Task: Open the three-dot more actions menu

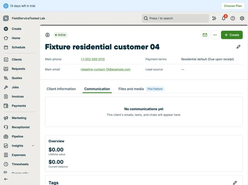Action: point(215,35)
